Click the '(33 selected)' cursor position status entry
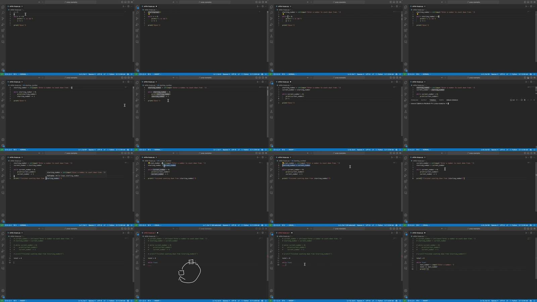This screenshot has width=537, height=302. click(346, 225)
